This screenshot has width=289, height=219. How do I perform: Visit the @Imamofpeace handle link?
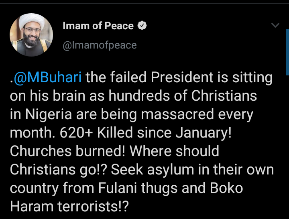tap(100, 45)
